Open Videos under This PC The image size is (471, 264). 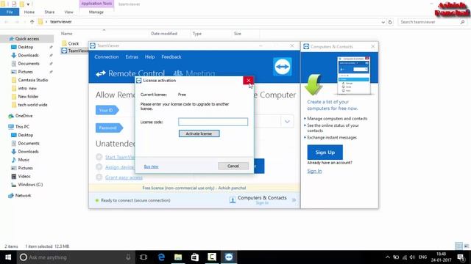(x=24, y=176)
